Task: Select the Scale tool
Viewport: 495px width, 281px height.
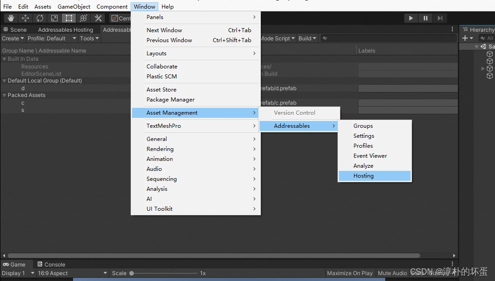Action: coord(54,18)
